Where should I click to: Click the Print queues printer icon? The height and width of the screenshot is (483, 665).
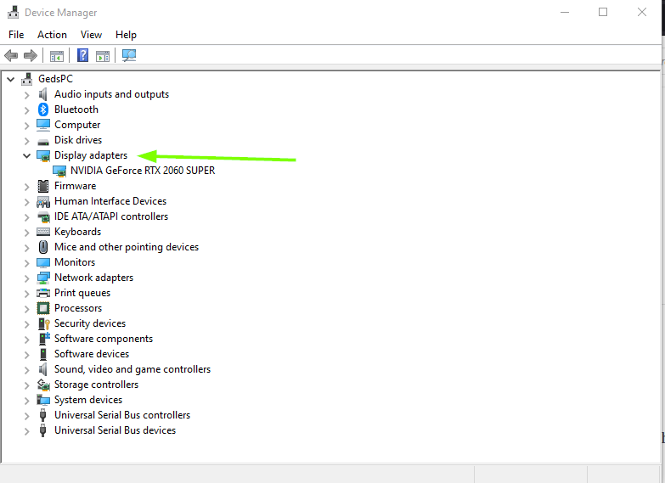(x=43, y=293)
